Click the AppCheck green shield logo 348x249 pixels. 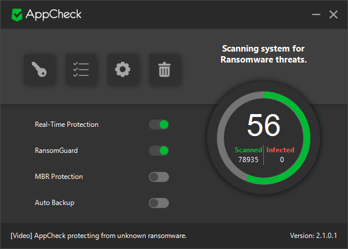[x=17, y=15]
